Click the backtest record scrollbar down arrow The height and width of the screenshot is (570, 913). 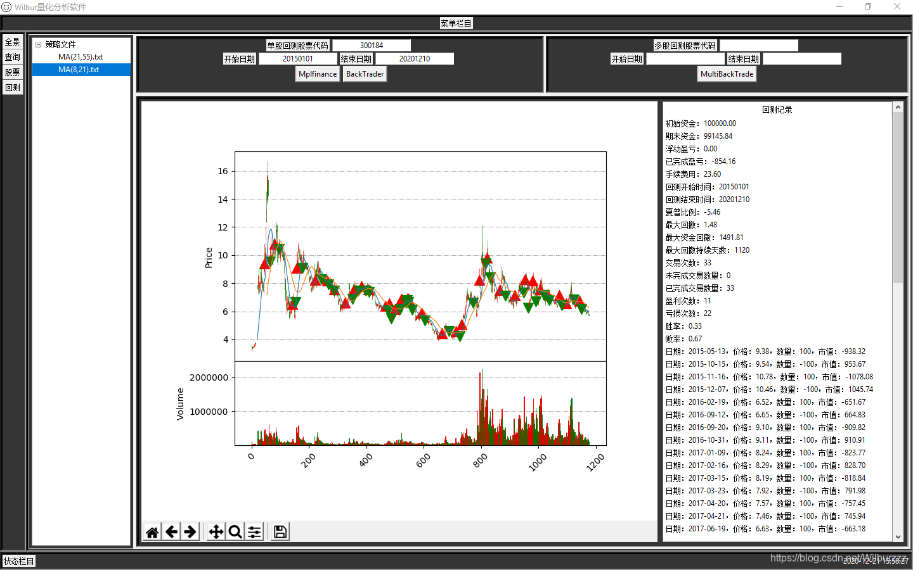898,537
